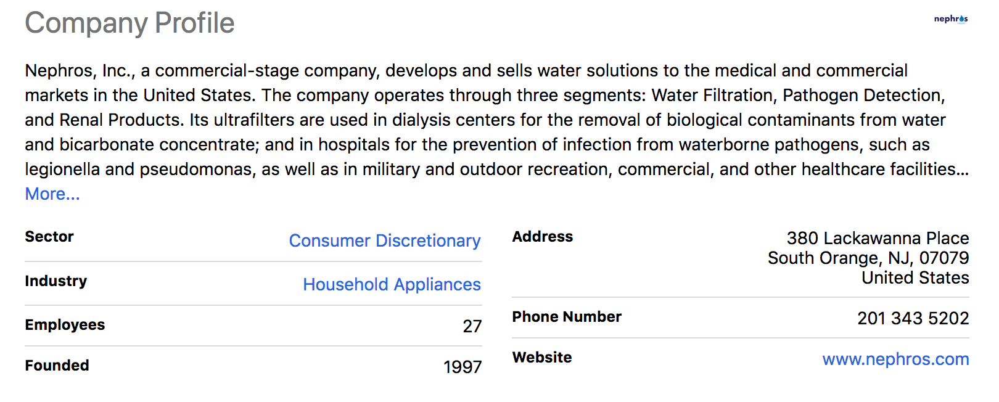Viewport: 999px width, 402px height.
Task: Select the employee count value 27
Action: click(x=472, y=326)
